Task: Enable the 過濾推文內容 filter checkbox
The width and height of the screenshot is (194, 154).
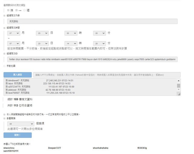Action: (4, 16)
